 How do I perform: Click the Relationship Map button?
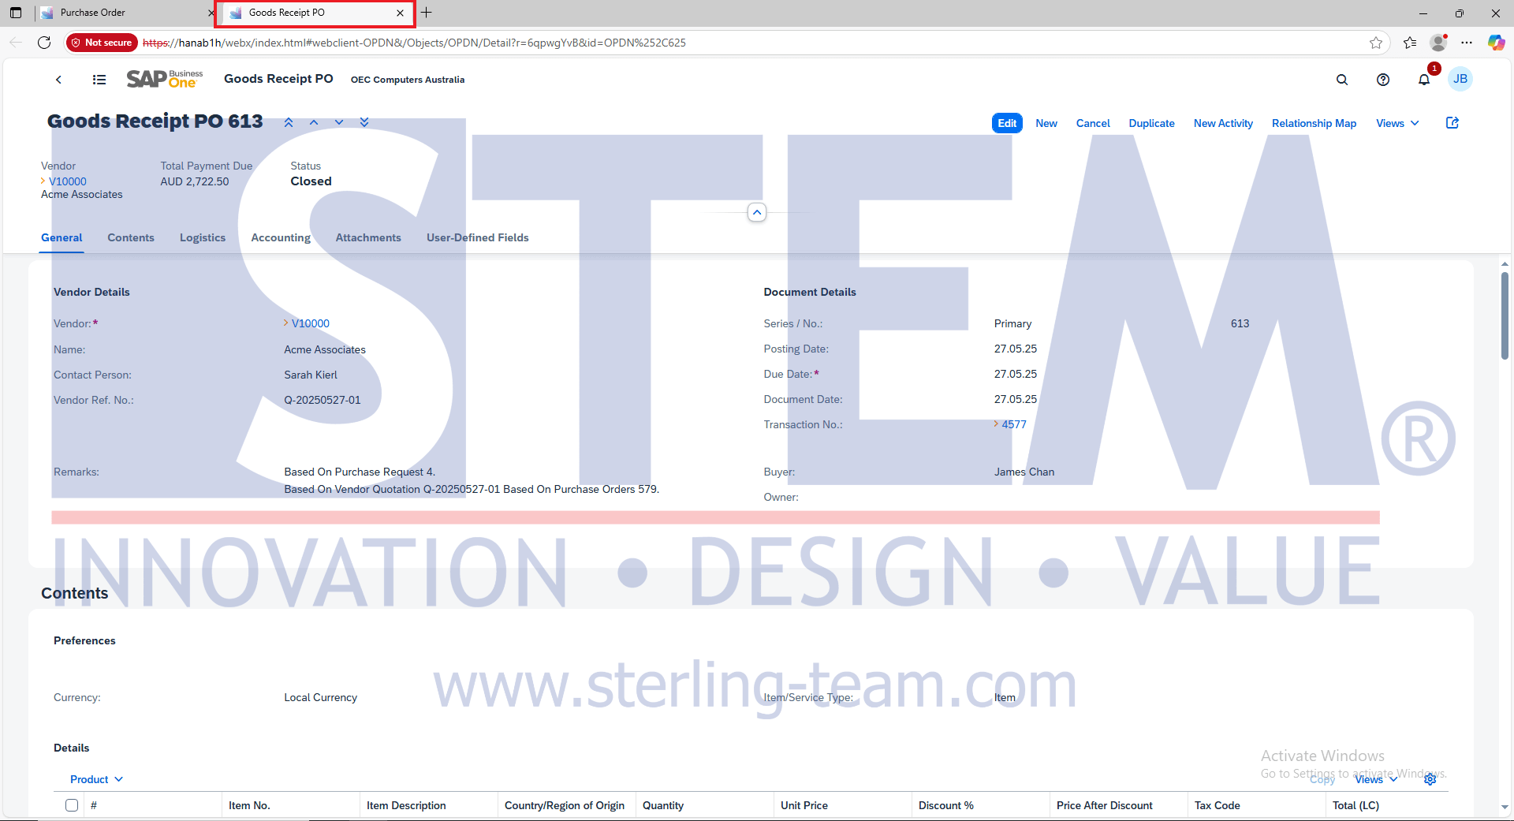(1313, 123)
